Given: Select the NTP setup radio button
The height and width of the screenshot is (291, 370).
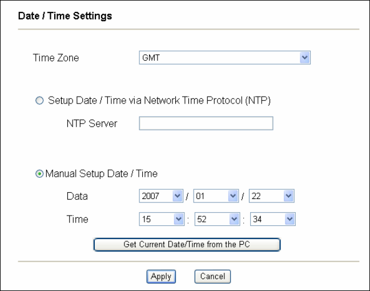Looking at the screenshot, I should (x=39, y=101).
